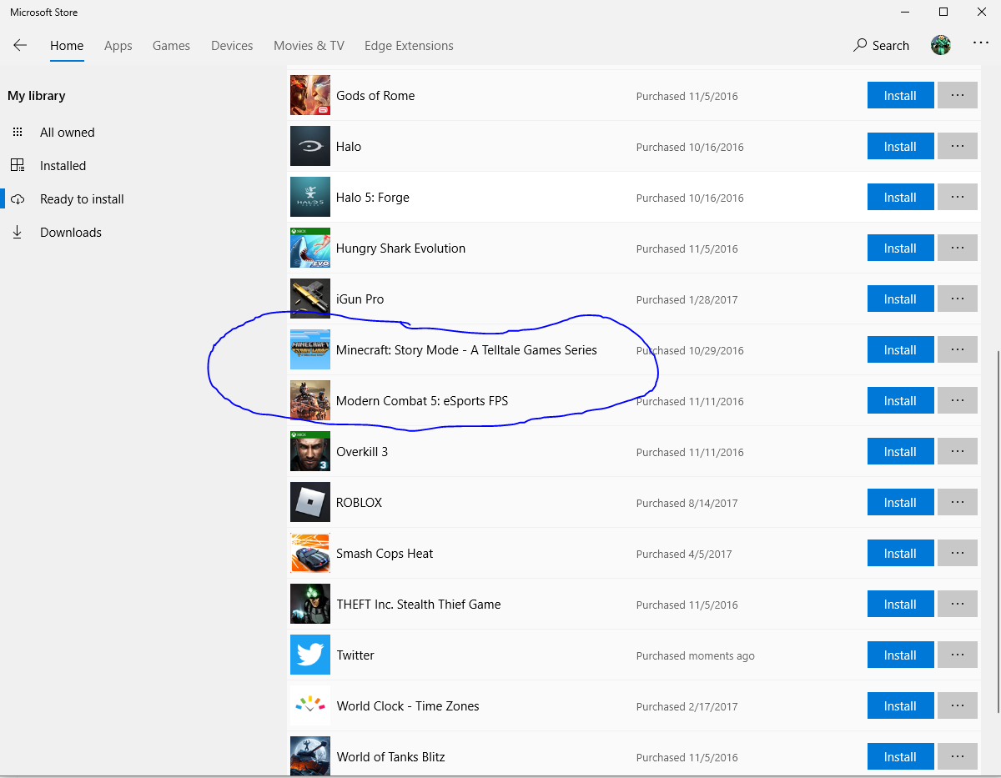Click 'Purchased moments ago' text
The height and width of the screenshot is (778, 1001).
(696, 656)
